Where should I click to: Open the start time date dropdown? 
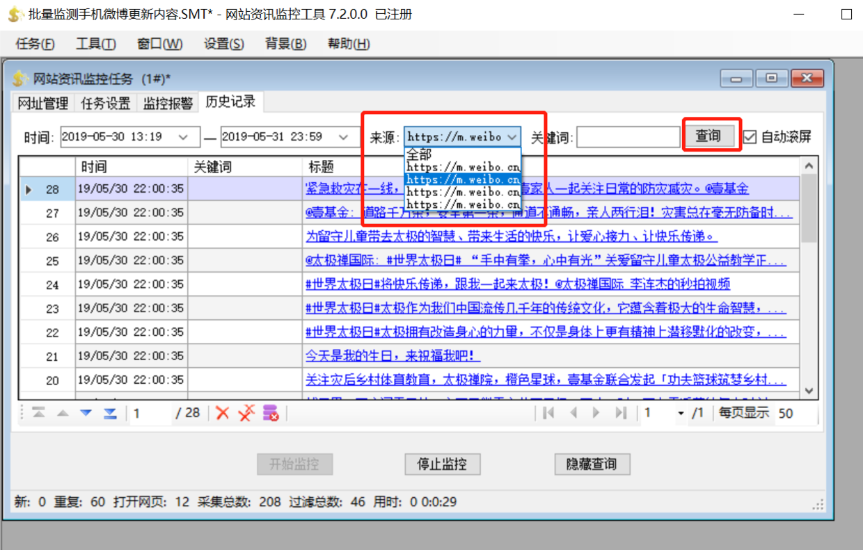click(x=184, y=137)
